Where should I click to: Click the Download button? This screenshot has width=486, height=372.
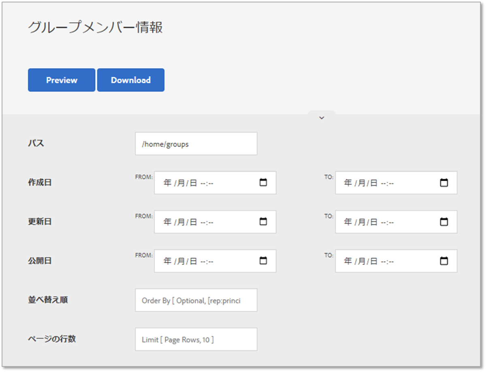click(x=130, y=80)
